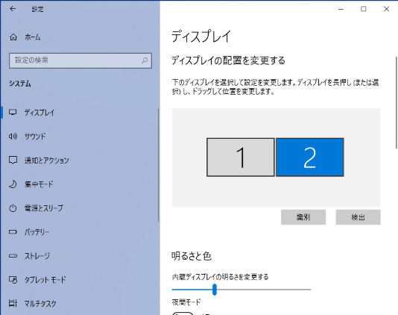The height and width of the screenshot is (315, 398).
Task: Click the ディスプレイ page heading
Action: tap(201, 36)
